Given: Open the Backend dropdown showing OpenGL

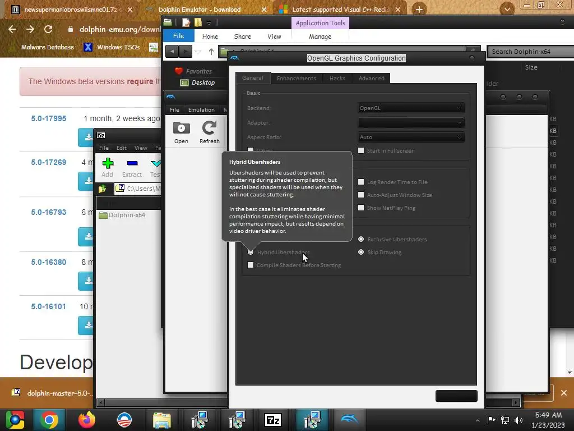Looking at the screenshot, I should click(x=411, y=108).
